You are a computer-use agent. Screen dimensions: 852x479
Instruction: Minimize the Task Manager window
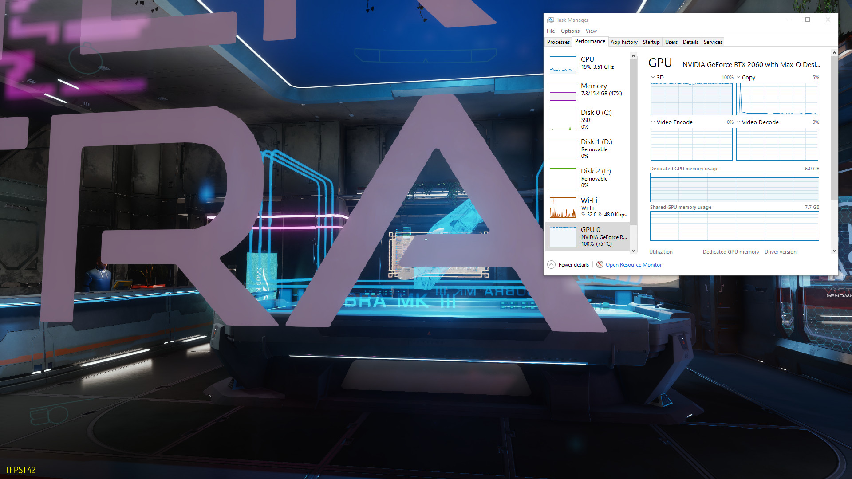coord(788,20)
